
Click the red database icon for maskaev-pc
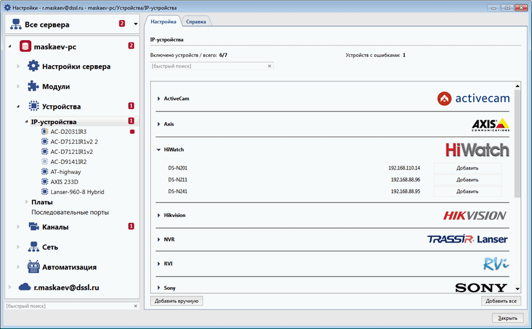(25, 46)
